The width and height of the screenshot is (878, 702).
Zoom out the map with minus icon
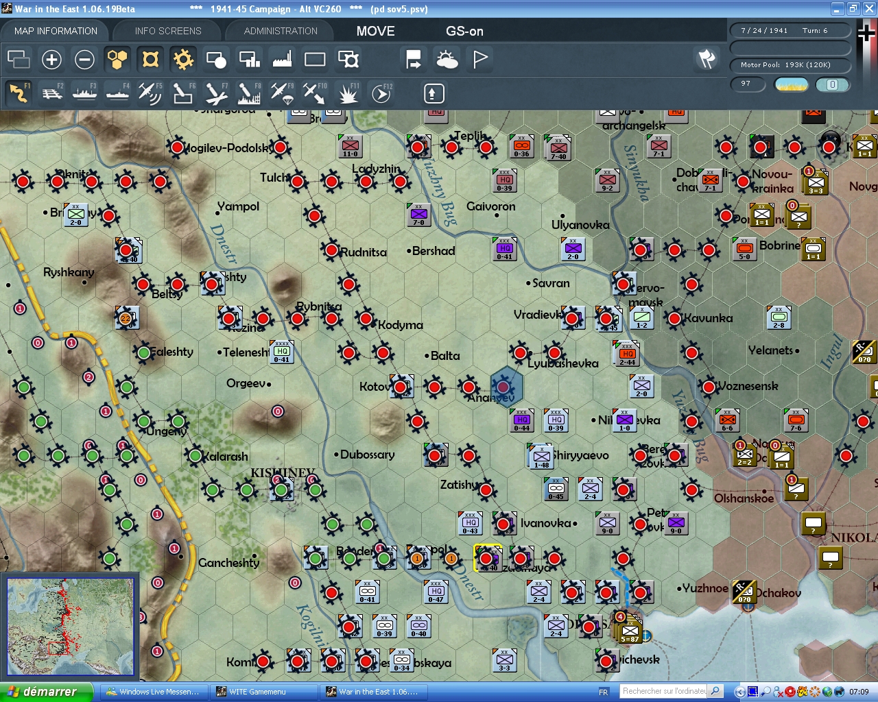(84, 60)
